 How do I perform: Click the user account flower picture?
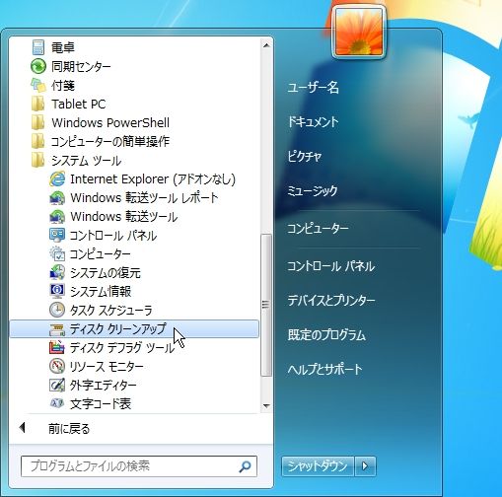(359, 32)
